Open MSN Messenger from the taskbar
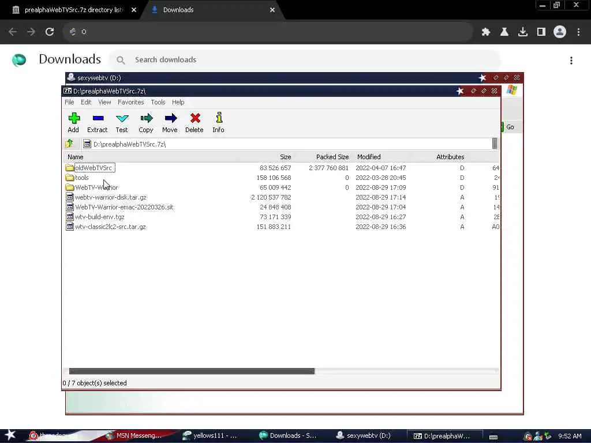Viewport: 591px width, 443px height. (134, 436)
